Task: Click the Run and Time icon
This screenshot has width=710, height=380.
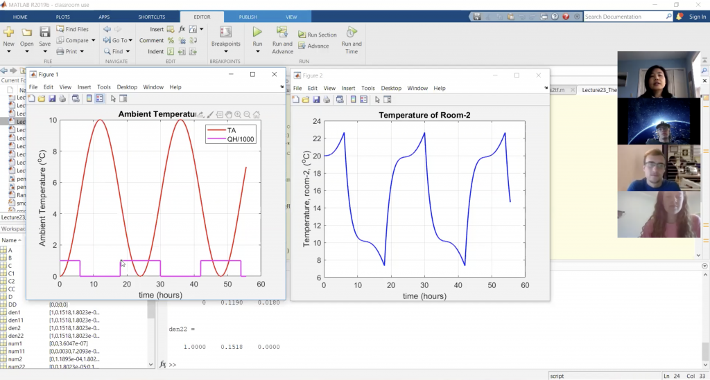Action: [352, 33]
